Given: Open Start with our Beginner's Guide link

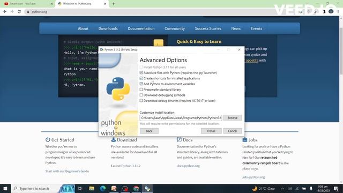Looking at the screenshot, I should pos(67,171).
